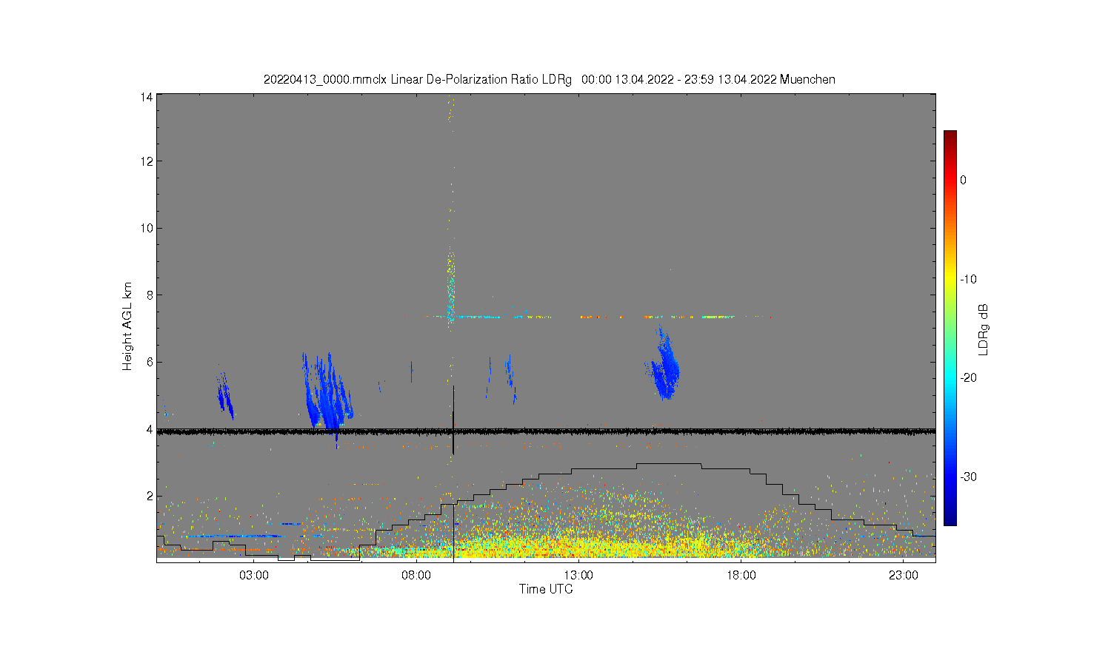Click the 14 km height tick label
1111x666 pixels.
pyautogui.click(x=147, y=97)
